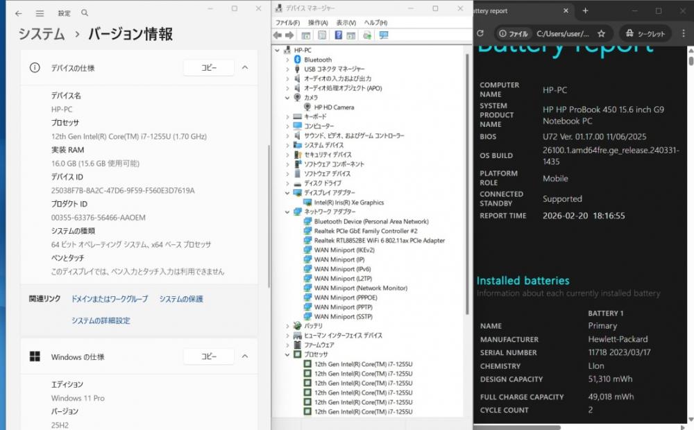Screen dimensions: 694x430
Task: Click forward arrow in Device Manager toolbar
Action: [289, 35]
